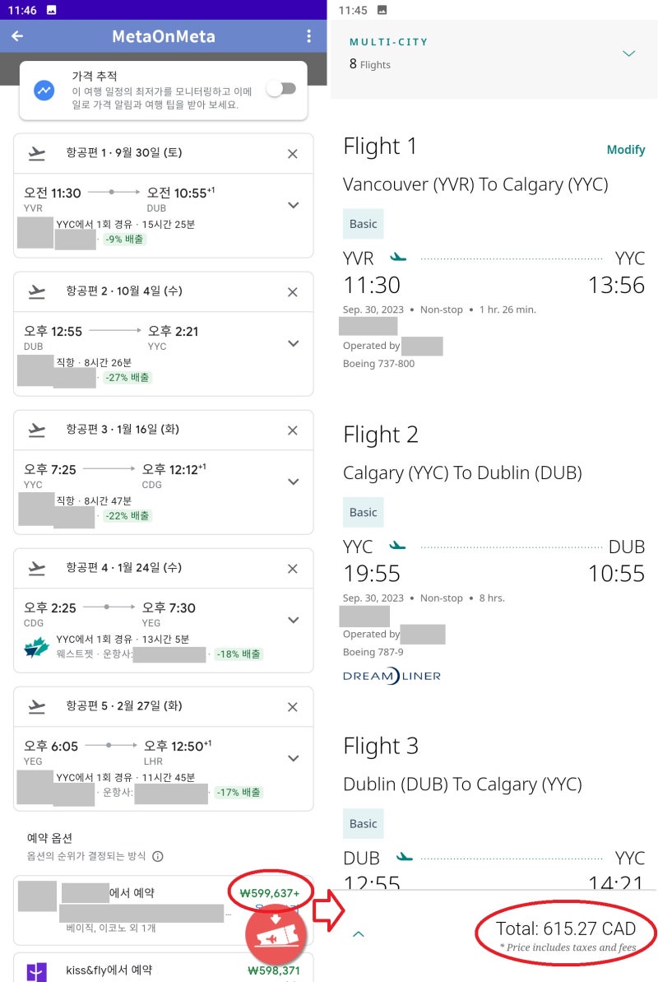Remove flight 4 with its X icon
The height and width of the screenshot is (982, 658).
(292, 569)
